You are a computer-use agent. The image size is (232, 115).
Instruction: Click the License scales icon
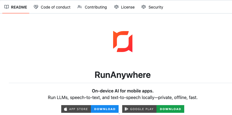[116, 7]
